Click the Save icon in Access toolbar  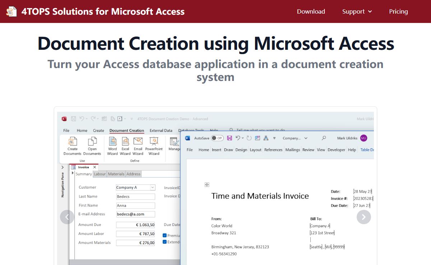(73, 119)
